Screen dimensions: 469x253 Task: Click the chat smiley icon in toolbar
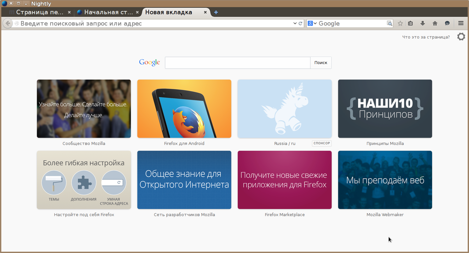point(447,23)
